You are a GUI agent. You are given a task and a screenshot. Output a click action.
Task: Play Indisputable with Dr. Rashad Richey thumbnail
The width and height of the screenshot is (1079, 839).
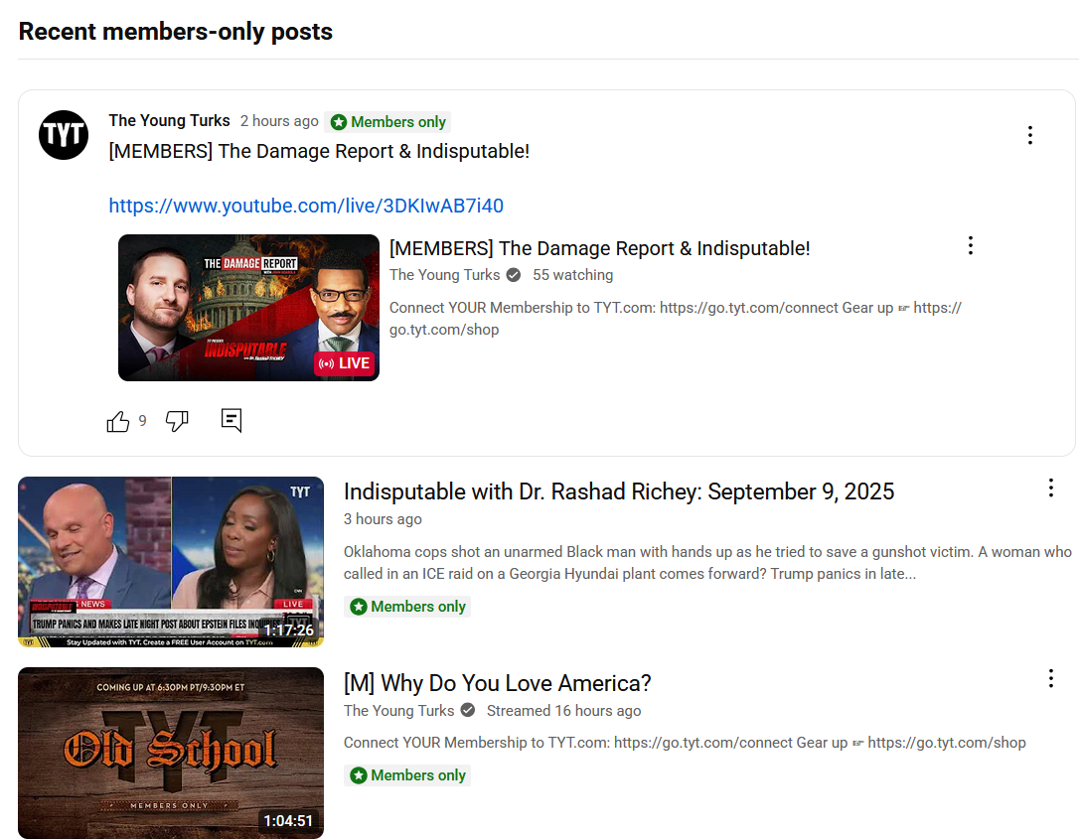(x=171, y=562)
